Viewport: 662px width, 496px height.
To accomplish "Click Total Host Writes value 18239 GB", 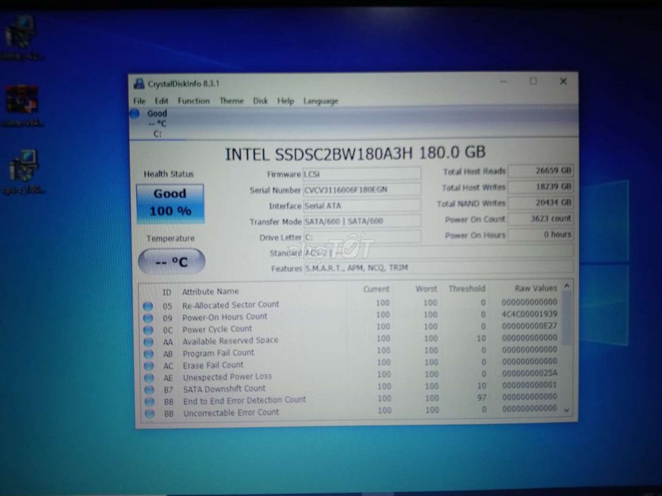I will [x=540, y=187].
